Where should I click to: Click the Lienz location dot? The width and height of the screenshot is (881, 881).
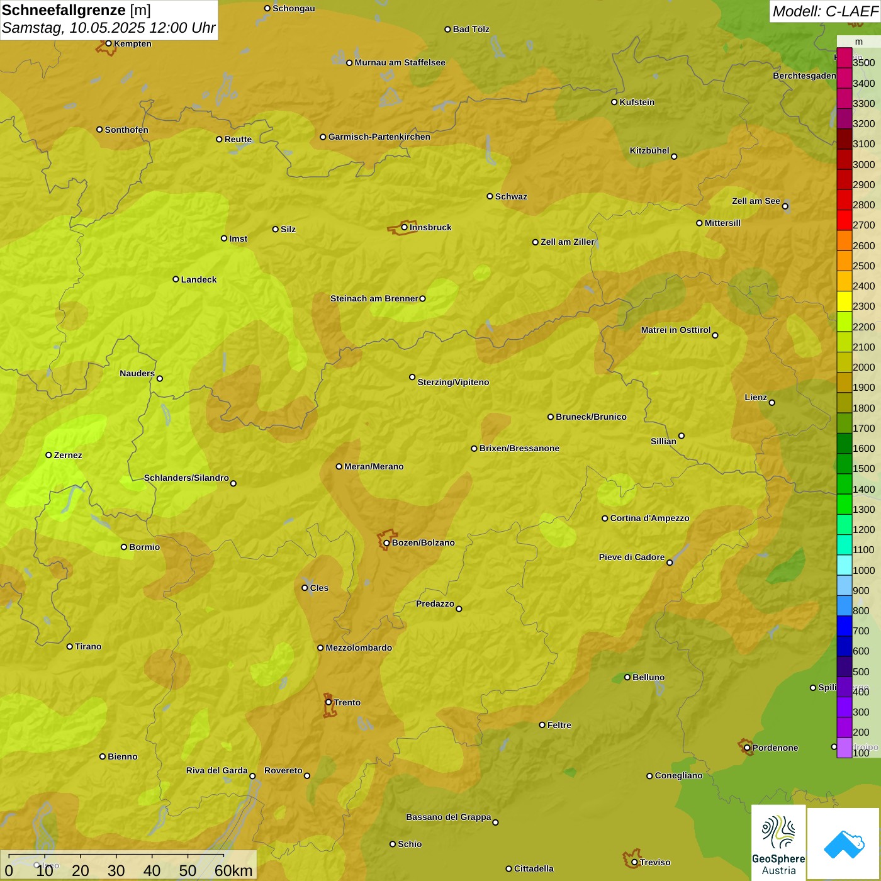pos(772,403)
